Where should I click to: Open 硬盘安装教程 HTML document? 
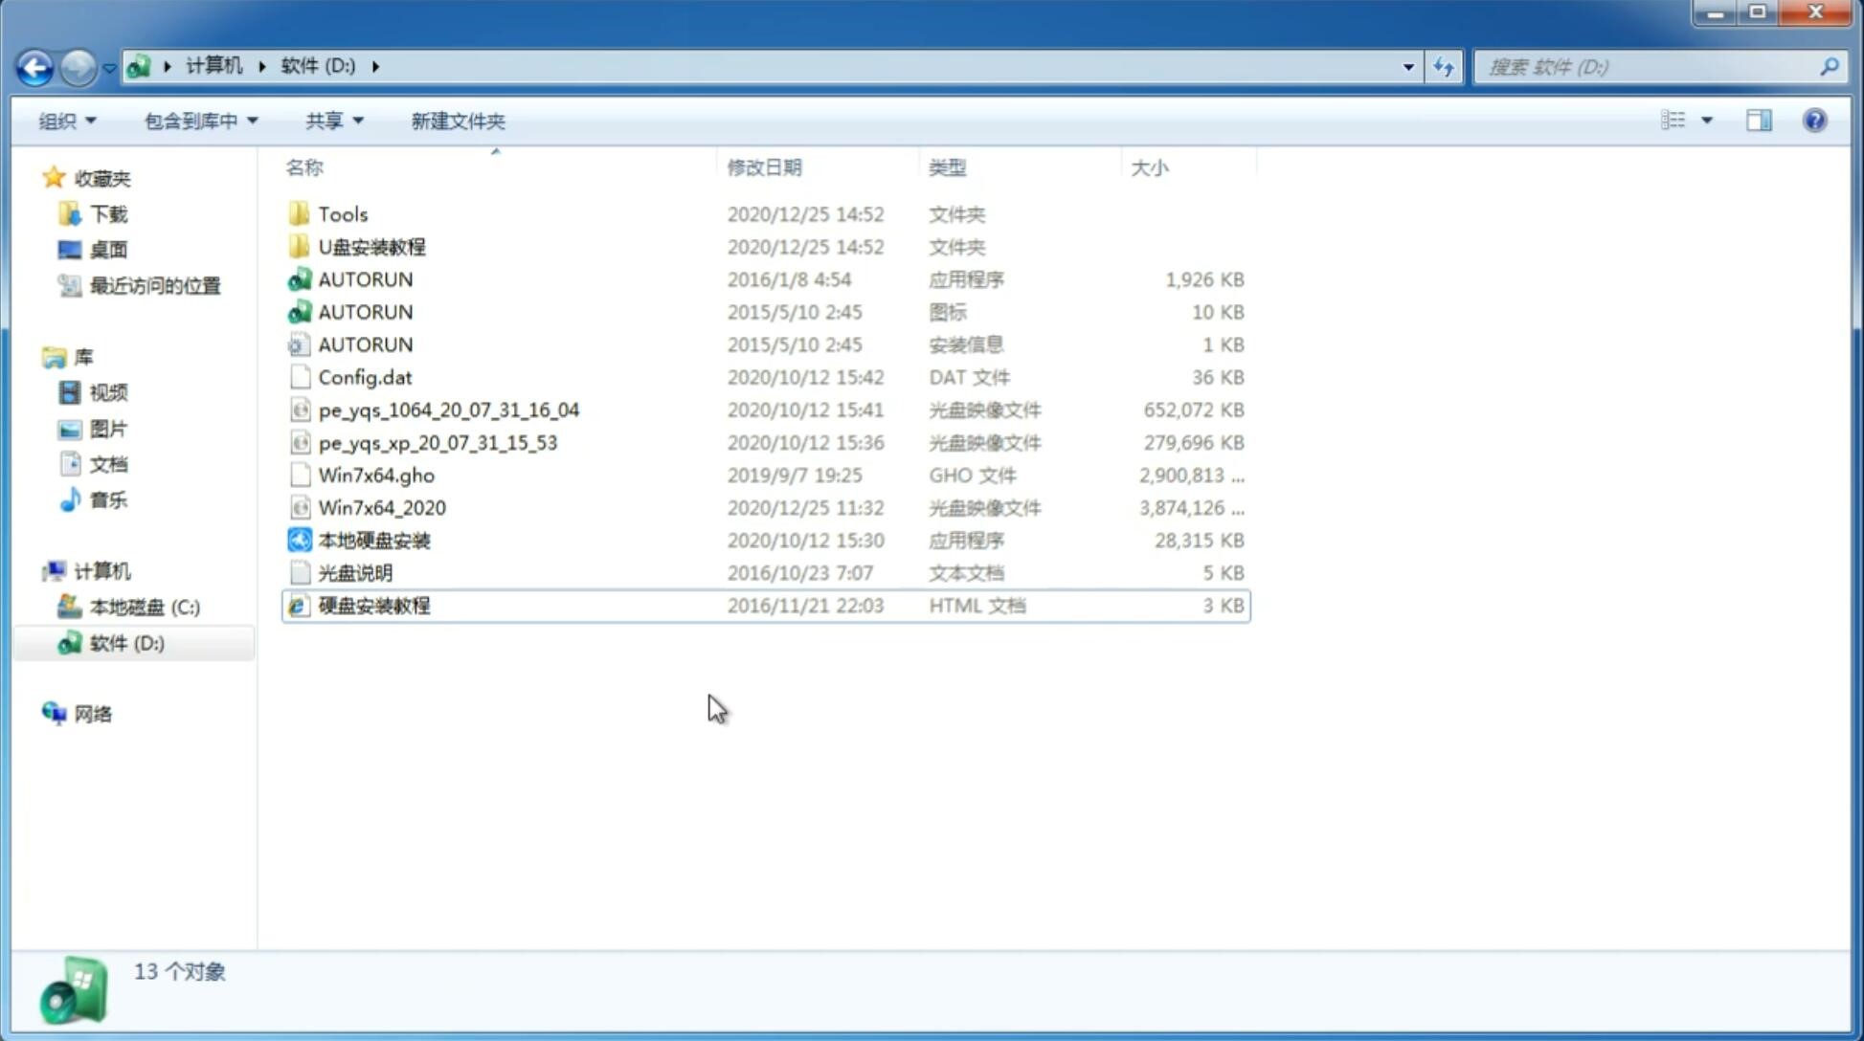pos(372,605)
